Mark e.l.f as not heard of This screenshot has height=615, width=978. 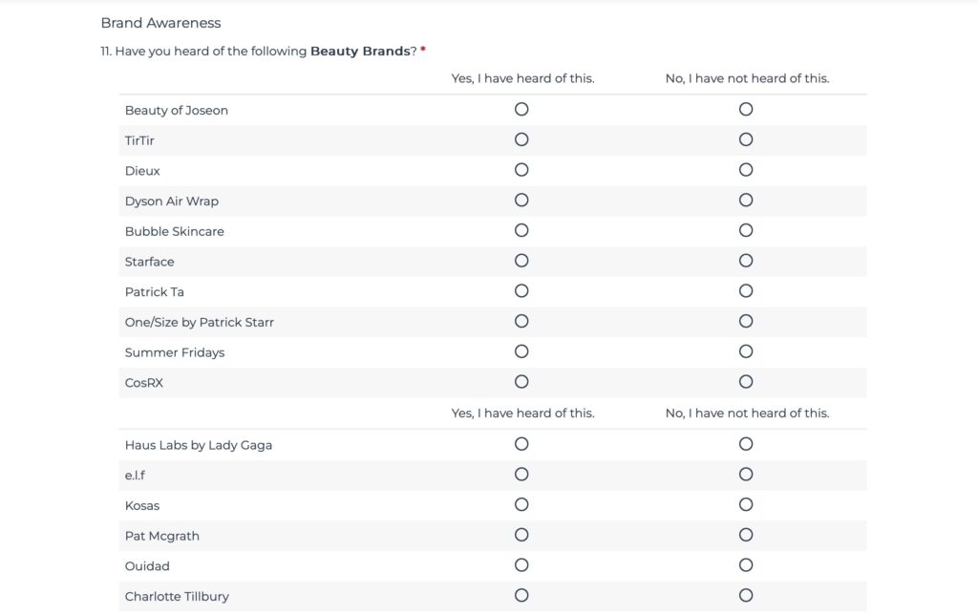pos(746,475)
